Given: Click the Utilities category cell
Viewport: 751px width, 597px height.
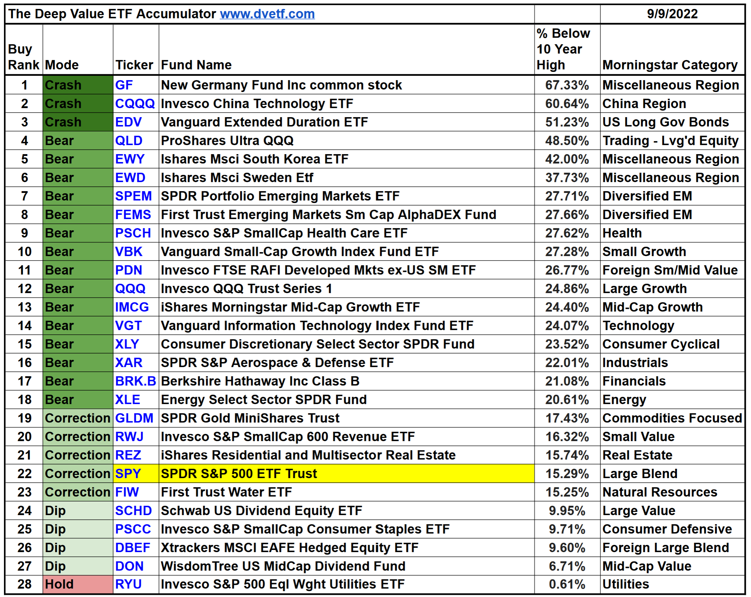Looking at the screenshot, I should coord(672,584).
